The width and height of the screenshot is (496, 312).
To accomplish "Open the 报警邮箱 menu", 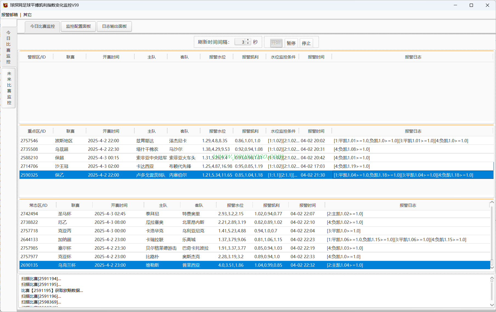I will [x=10, y=15].
